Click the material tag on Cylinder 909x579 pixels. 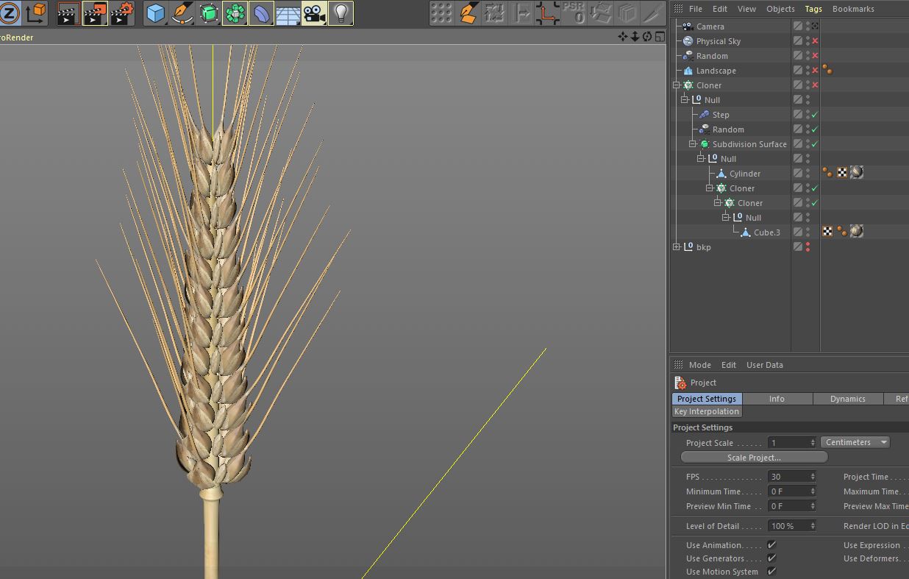pos(856,173)
